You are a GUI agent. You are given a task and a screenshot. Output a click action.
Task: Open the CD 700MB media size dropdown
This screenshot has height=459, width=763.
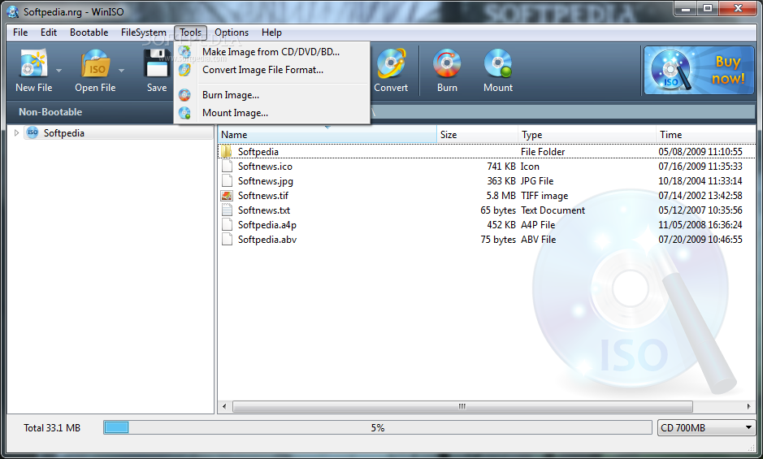705,428
